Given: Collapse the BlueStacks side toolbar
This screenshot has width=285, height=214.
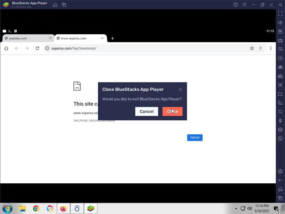Looking at the screenshot, I should click(281, 5).
